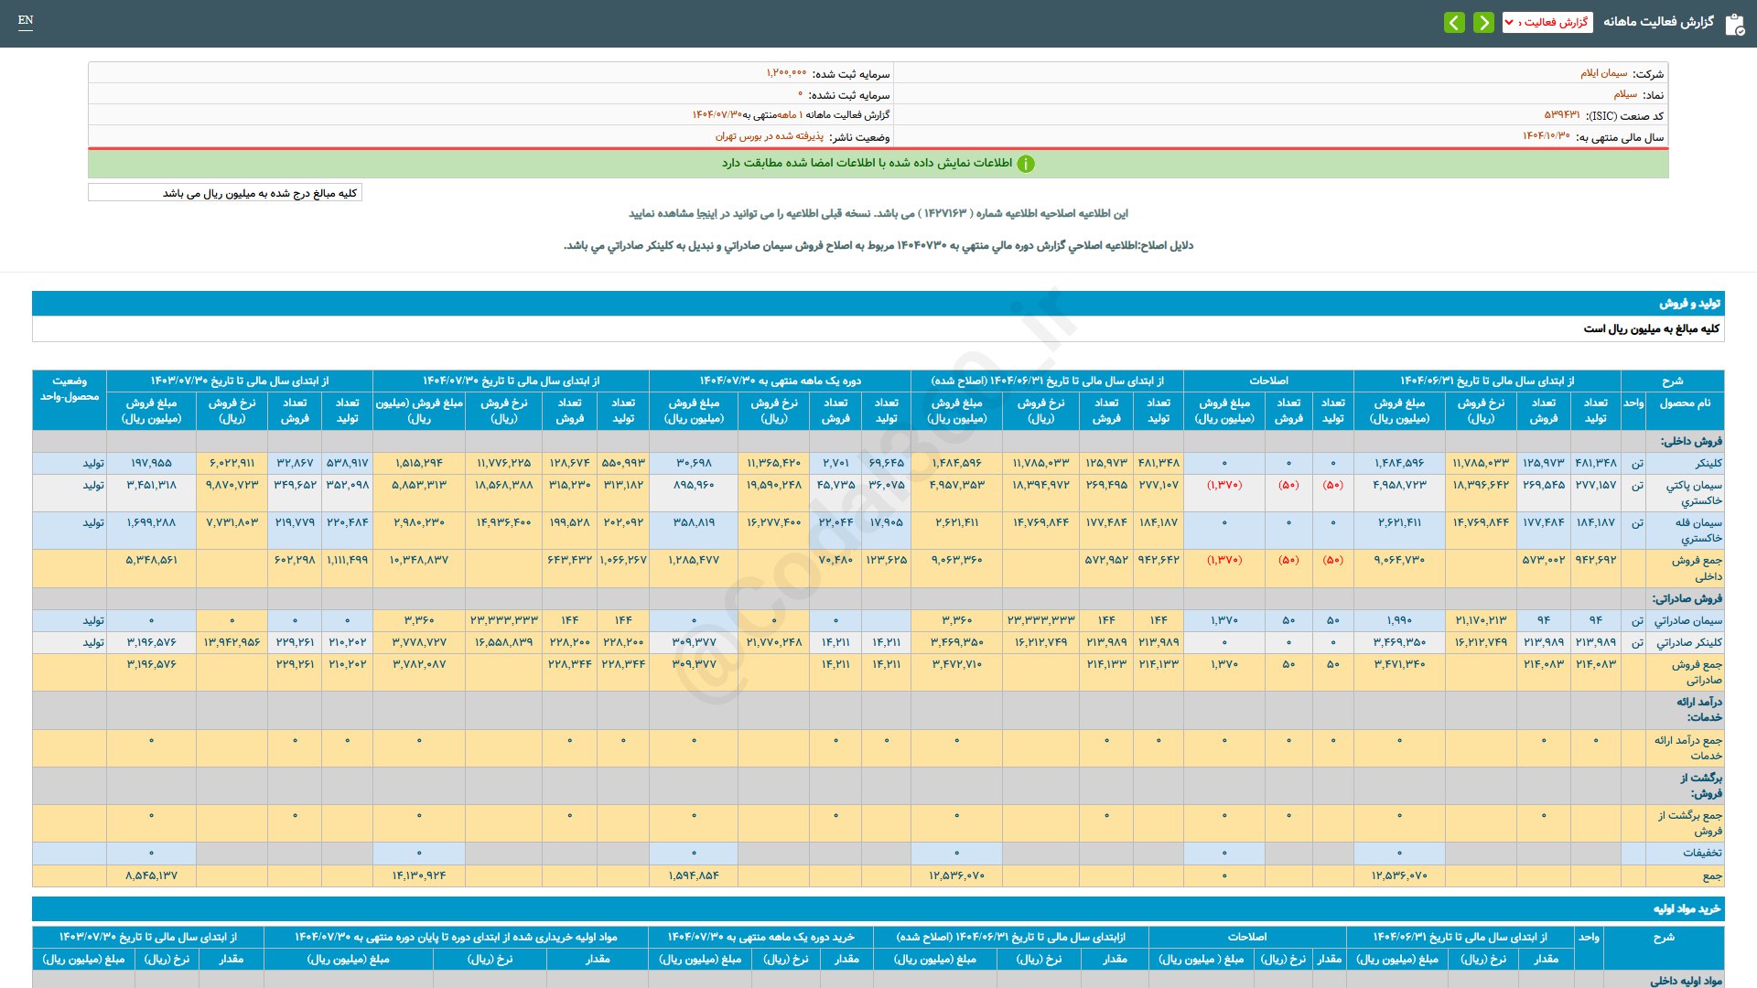The width and height of the screenshot is (1757, 988).
Task: Click the green right arrow button
Action: point(1483,22)
